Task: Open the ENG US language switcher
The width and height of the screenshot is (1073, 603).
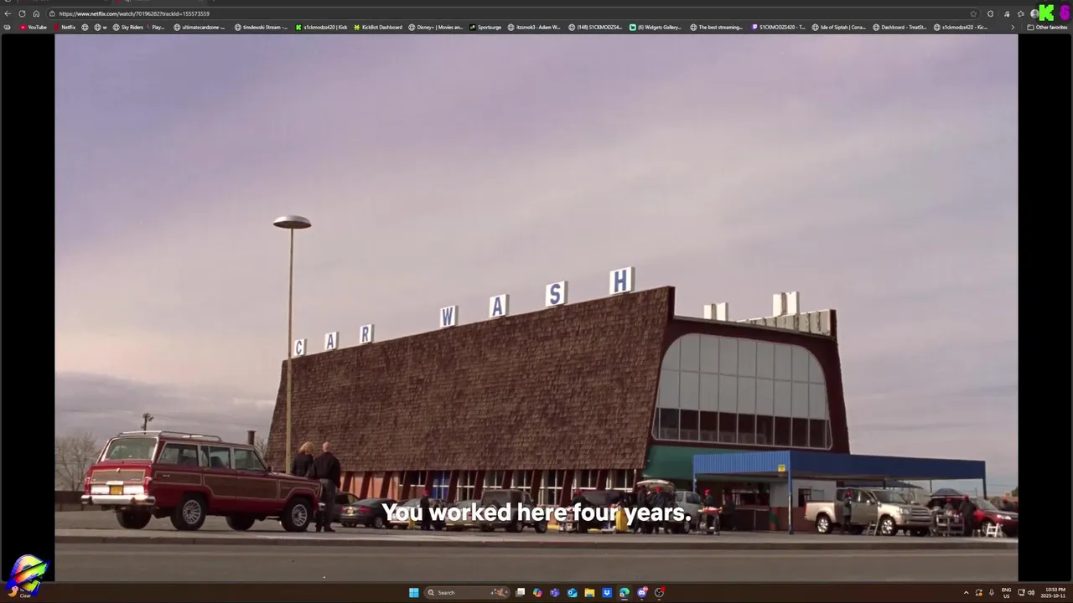Action: pyautogui.click(x=1007, y=593)
